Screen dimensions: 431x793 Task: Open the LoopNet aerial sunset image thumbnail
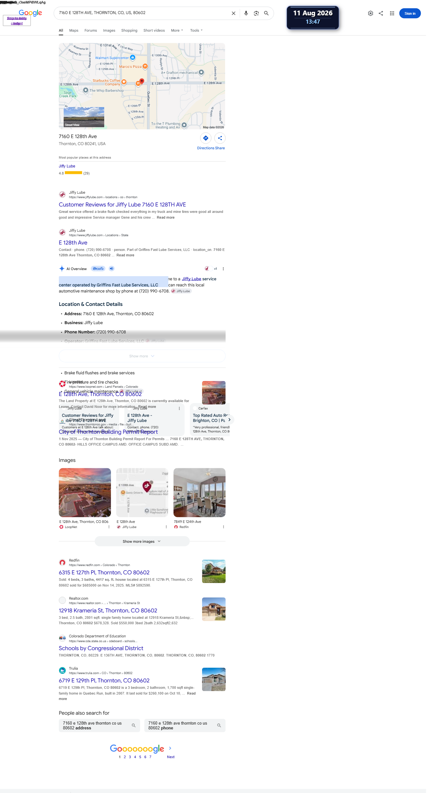pyautogui.click(x=85, y=493)
